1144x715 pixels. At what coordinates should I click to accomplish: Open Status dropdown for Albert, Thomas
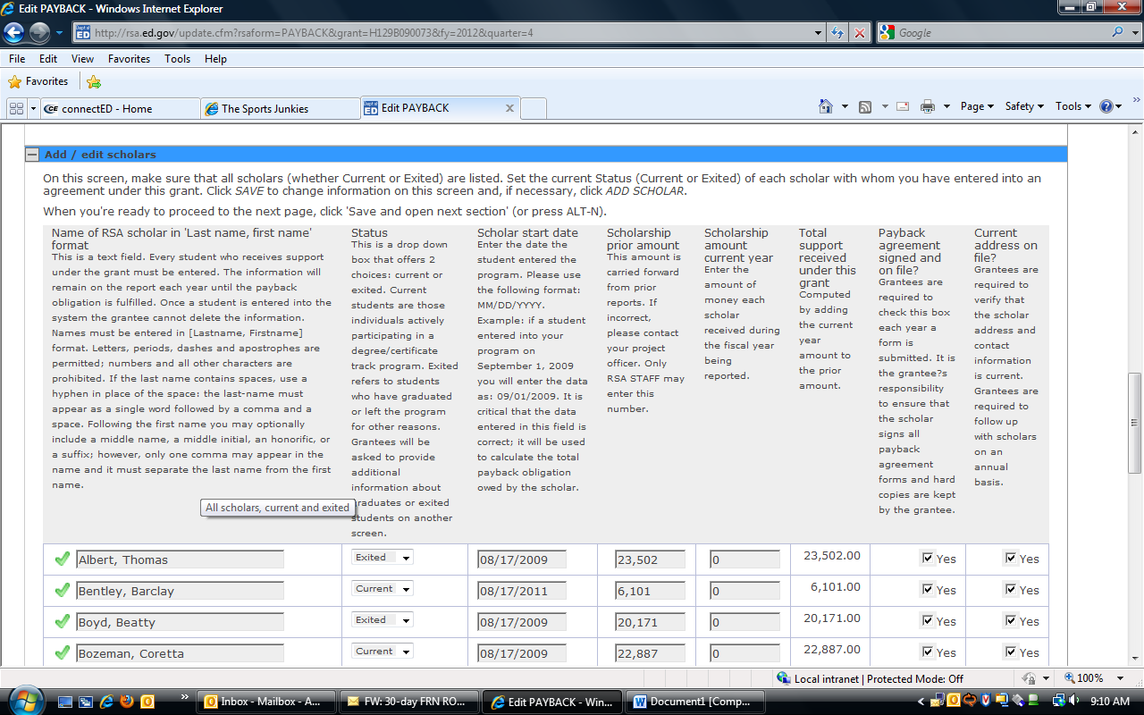[x=383, y=558]
